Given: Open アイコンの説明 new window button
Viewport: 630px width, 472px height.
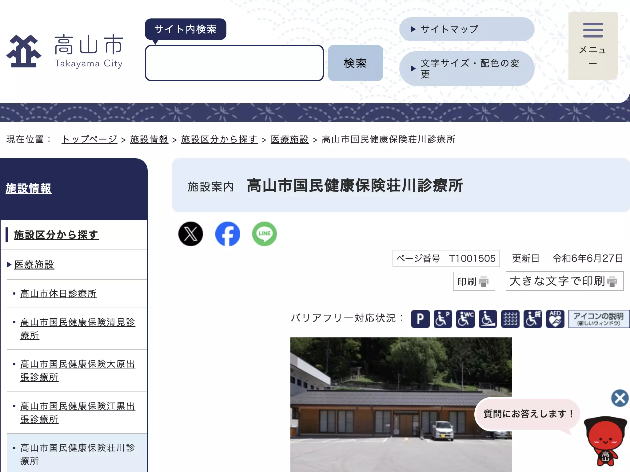Looking at the screenshot, I should click(599, 319).
